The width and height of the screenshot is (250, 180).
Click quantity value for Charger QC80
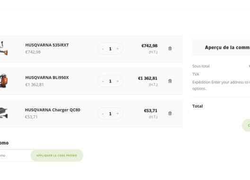(x=110, y=114)
